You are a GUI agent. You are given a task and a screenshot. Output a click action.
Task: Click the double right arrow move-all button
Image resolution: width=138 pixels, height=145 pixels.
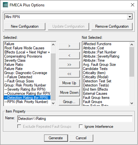point(69,65)
